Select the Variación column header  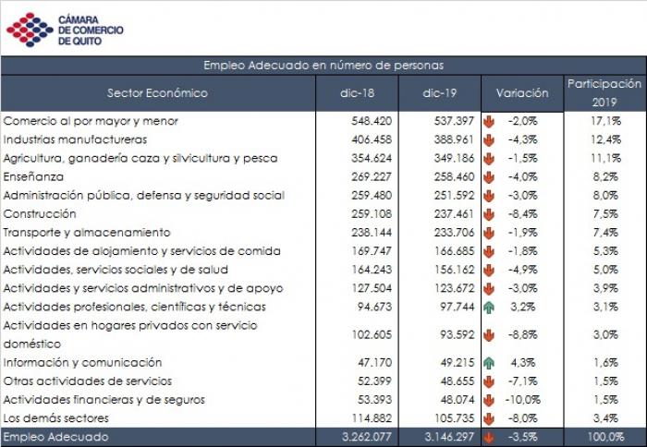[522, 92]
